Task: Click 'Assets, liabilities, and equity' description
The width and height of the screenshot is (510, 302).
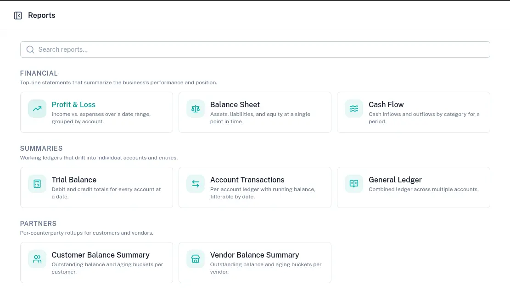Action: [260, 118]
